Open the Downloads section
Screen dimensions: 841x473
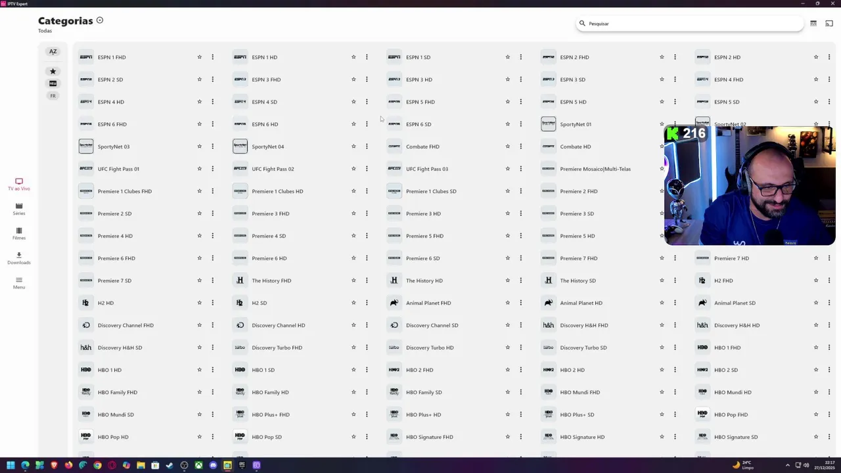(x=19, y=258)
